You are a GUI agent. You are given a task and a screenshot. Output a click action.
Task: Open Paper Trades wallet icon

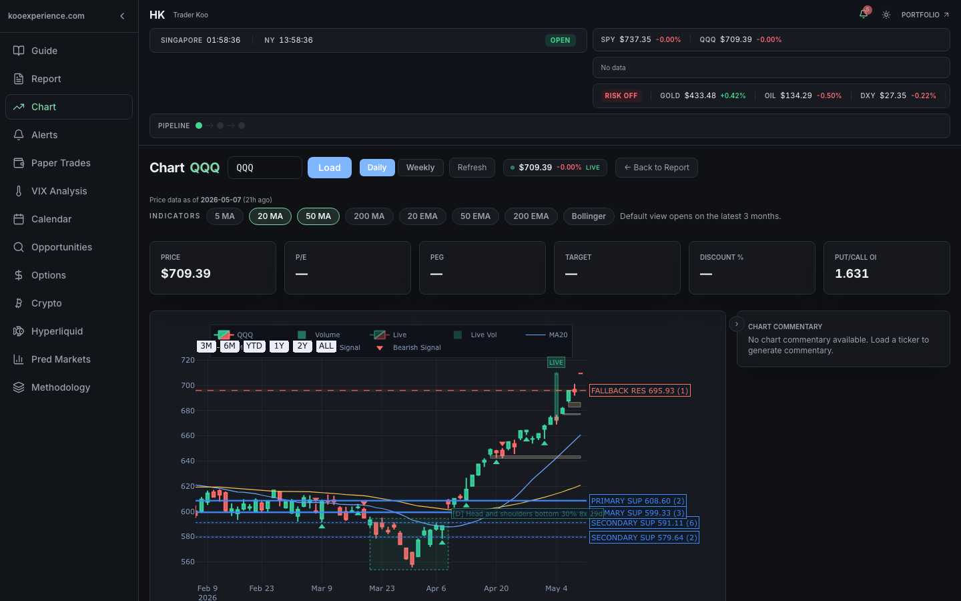pos(19,163)
